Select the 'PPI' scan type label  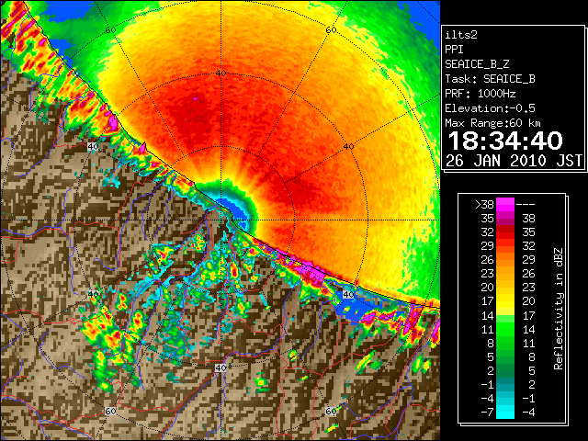coord(454,50)
